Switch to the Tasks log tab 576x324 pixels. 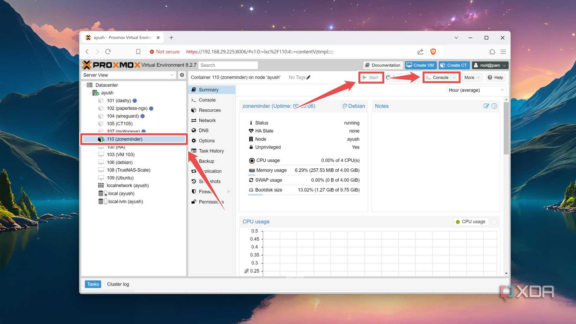click(x=93, y=284)
